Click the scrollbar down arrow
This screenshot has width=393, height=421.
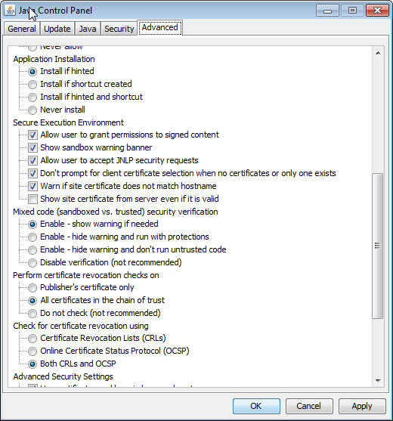378,380
